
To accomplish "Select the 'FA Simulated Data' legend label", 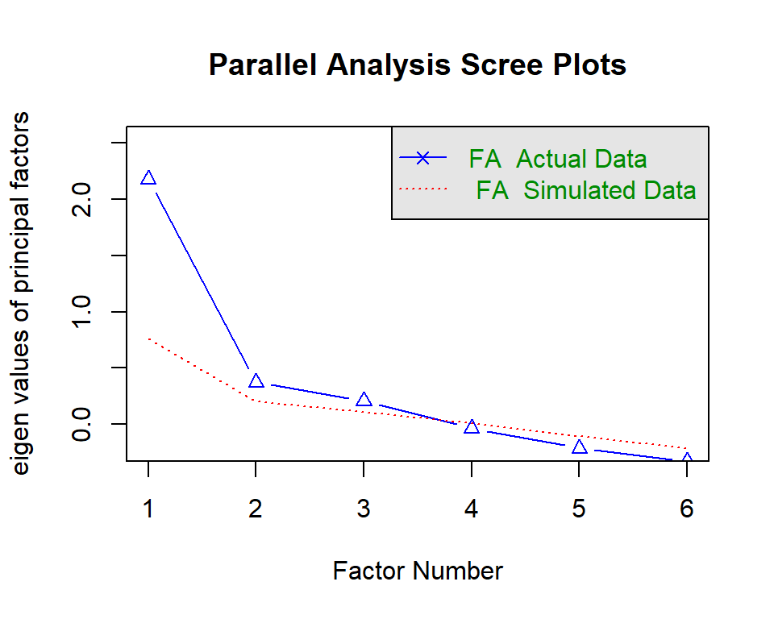I will point(586,191).
